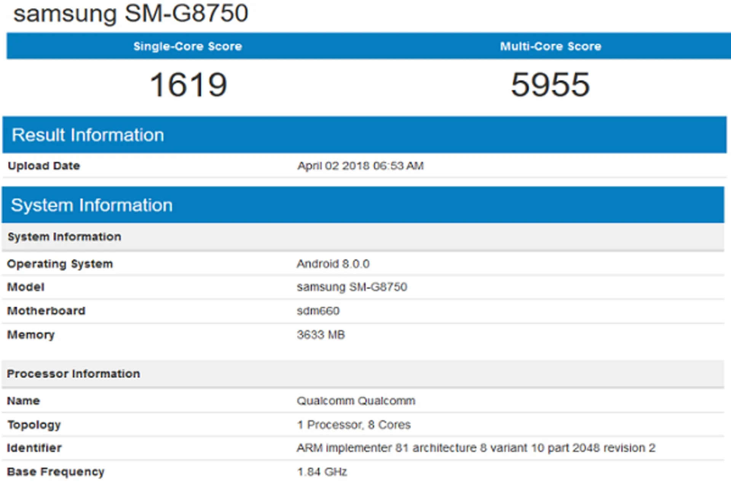The image size is (731, 486).
Task: Click the 1.84 GHz base frequency value
Action: click(x=322, y=472)
